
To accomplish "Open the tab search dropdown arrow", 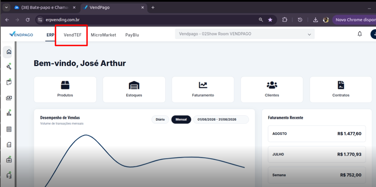I will tap(6, 7).
